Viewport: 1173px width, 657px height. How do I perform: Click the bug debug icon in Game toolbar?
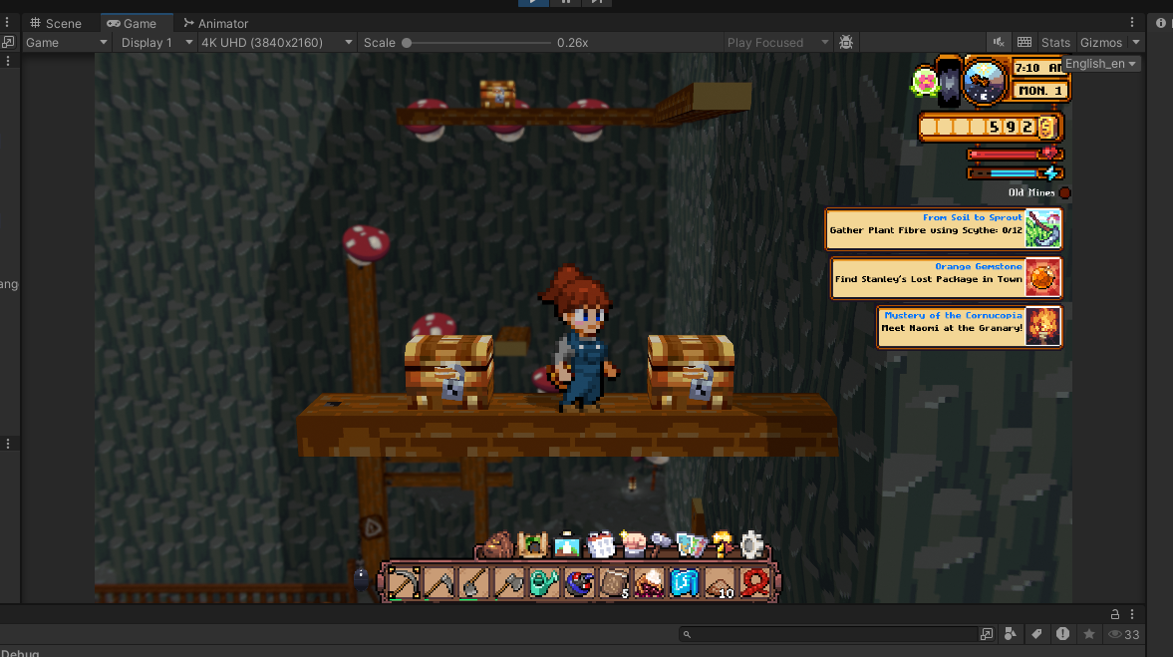pyautogui.click(x=846, y=43)
